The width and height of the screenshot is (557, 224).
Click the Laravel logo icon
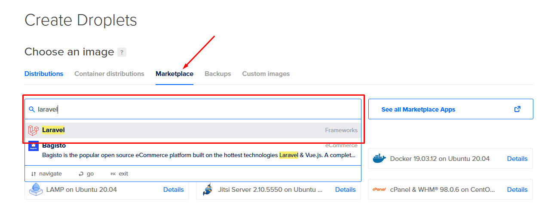point(34,130)
